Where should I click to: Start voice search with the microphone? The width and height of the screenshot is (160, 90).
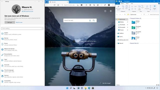(90, 20)
